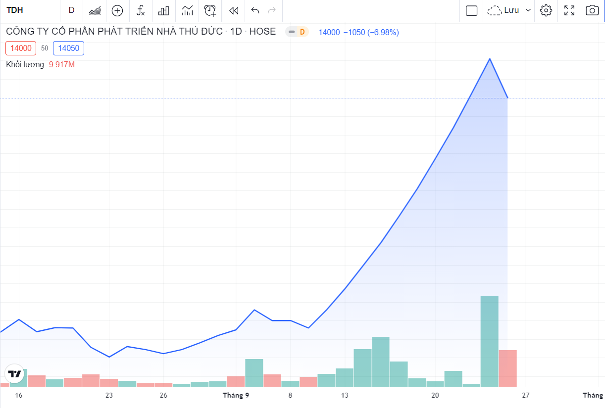Viewport: 605px width, 408px height.
Task: Toggle fullscreen mode
Action: 569,10
